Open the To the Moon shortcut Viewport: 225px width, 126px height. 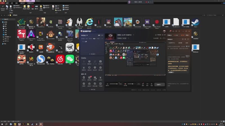click(x=60, y=35)
